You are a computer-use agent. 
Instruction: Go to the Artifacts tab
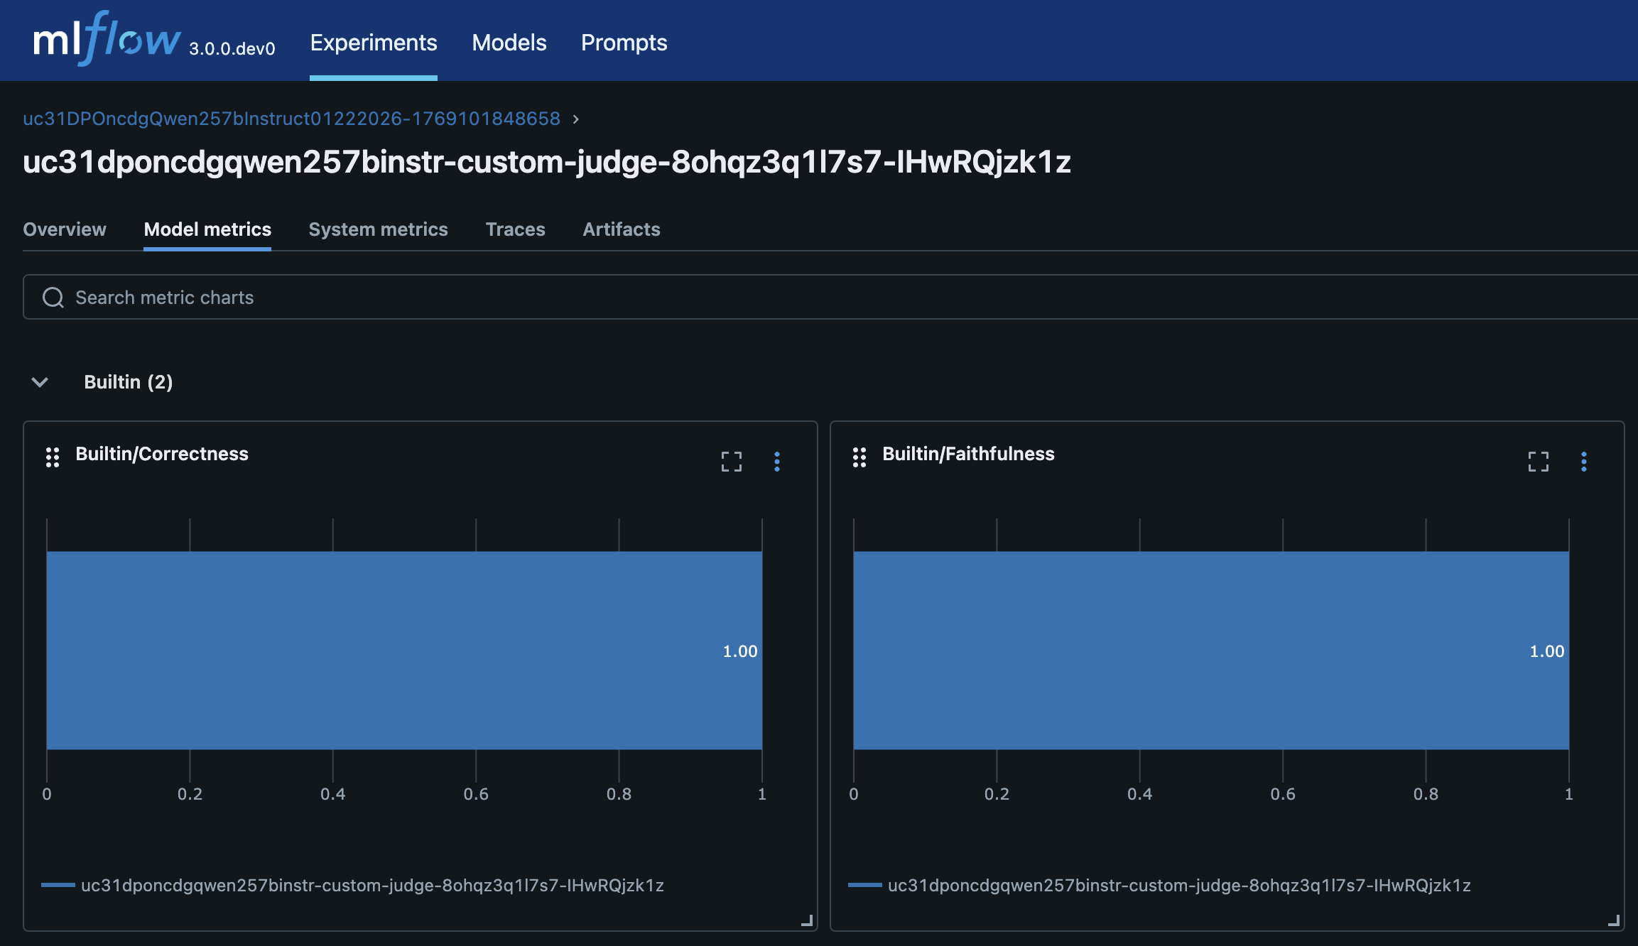(x=622, y=229)
